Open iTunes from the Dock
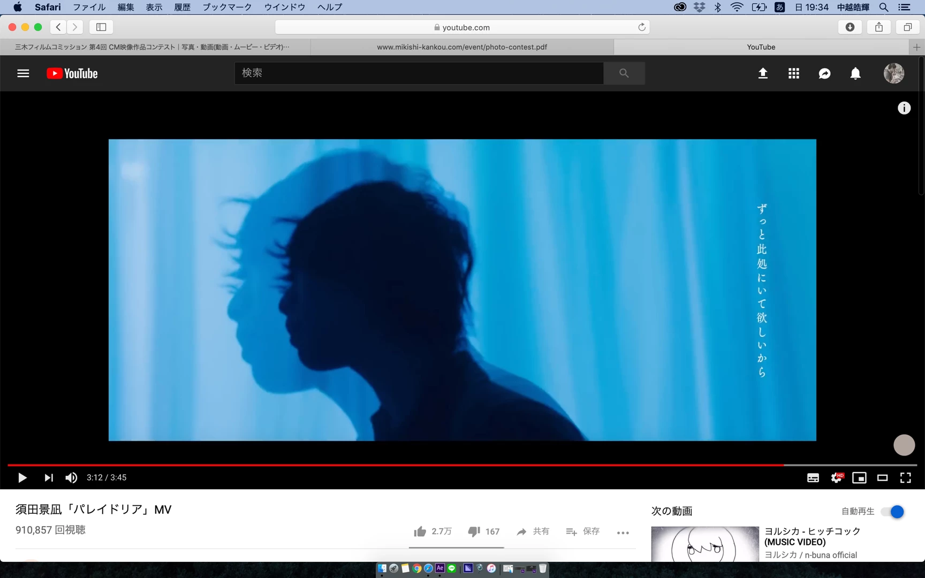This screenshot has height=578, width=925. pos(491,568)
